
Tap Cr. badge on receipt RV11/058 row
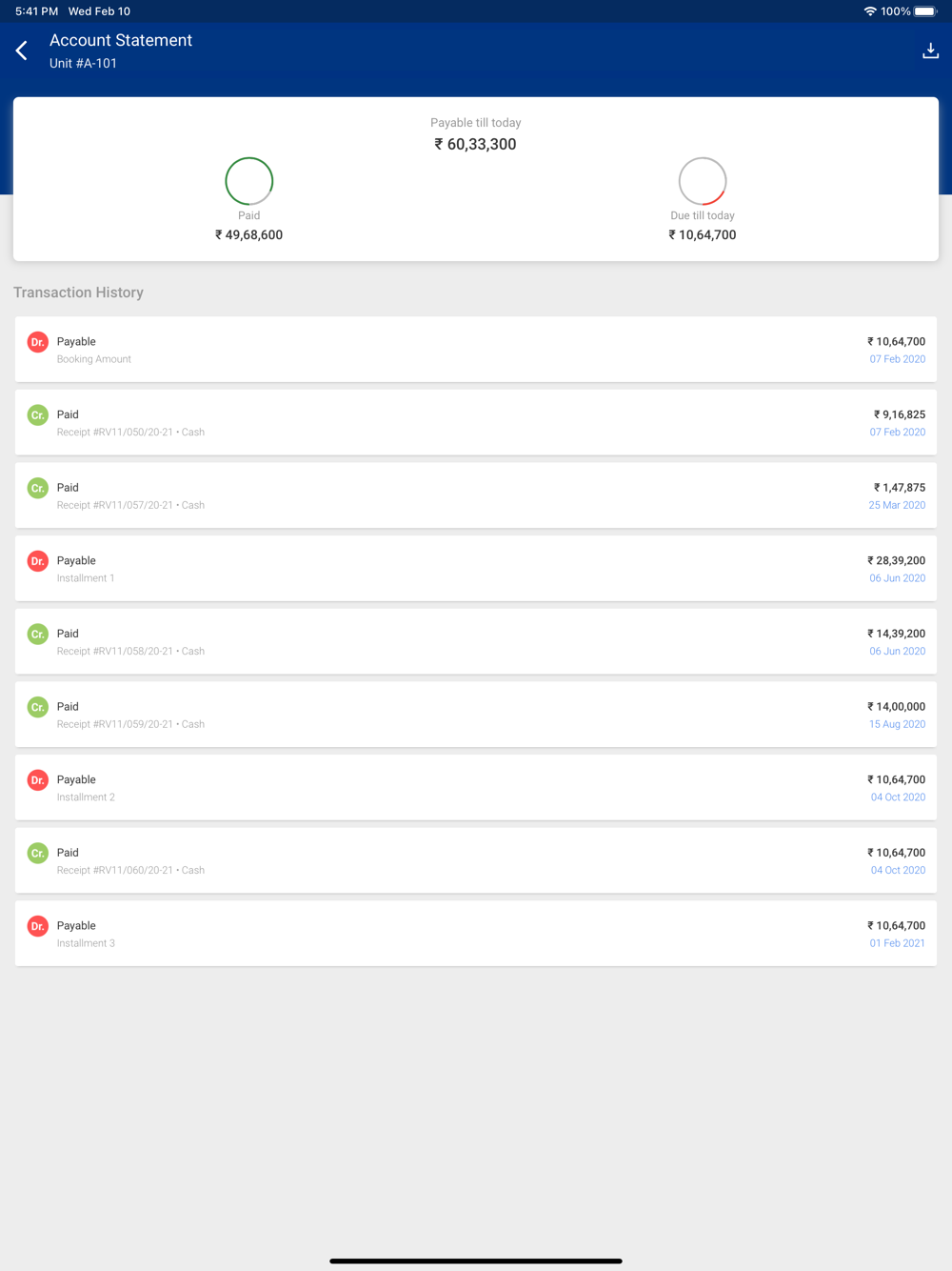point(38,634)
